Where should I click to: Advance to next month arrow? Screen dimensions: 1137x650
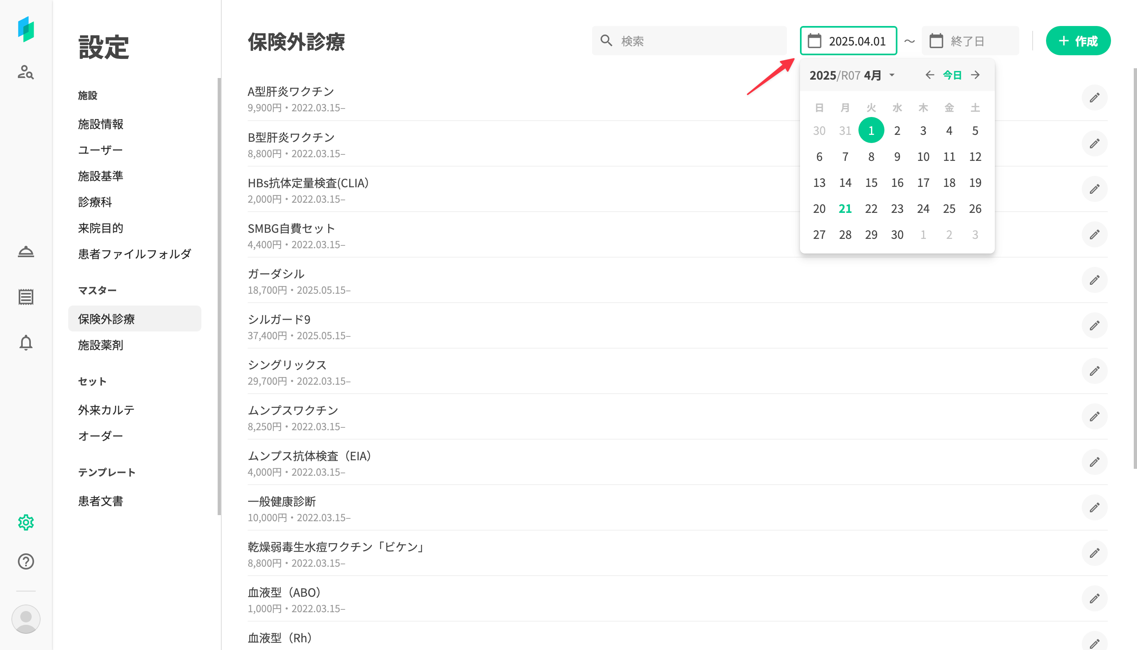(x=975, y=75)
